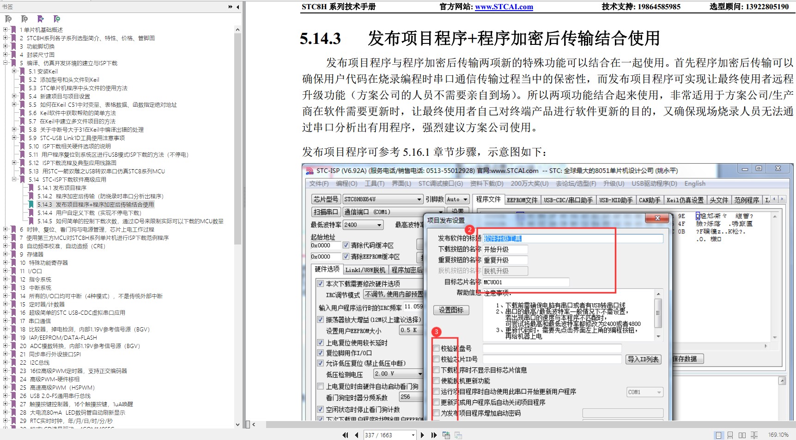Image resolution: width=796 pixels, height=440 pixels.
Task: Jump to the last page
Action: (434, 435)
